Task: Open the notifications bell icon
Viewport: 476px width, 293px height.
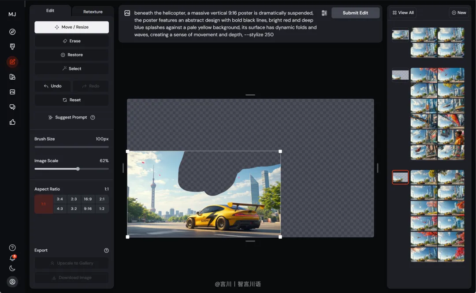Action: 12,258
